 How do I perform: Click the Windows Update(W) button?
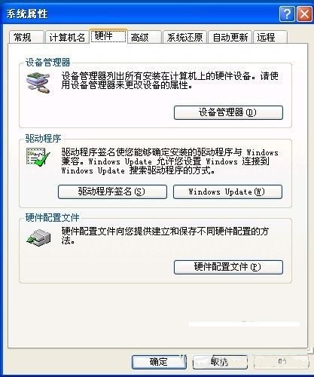pos(227,192)
